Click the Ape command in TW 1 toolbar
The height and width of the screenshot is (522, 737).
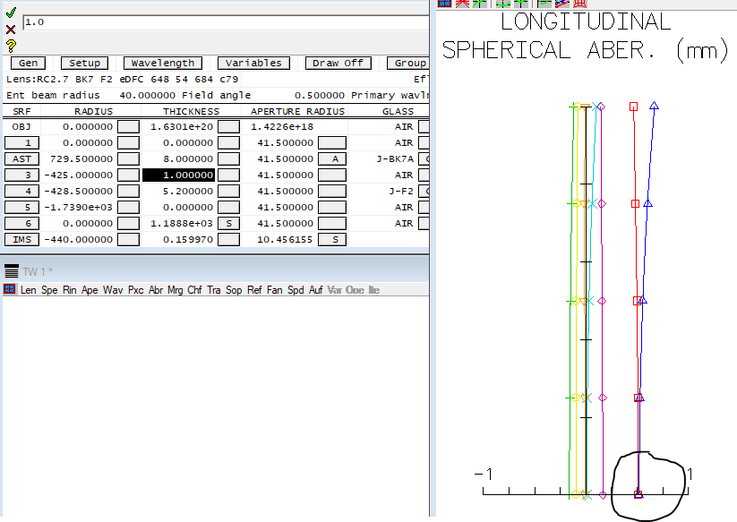[90, 290]
